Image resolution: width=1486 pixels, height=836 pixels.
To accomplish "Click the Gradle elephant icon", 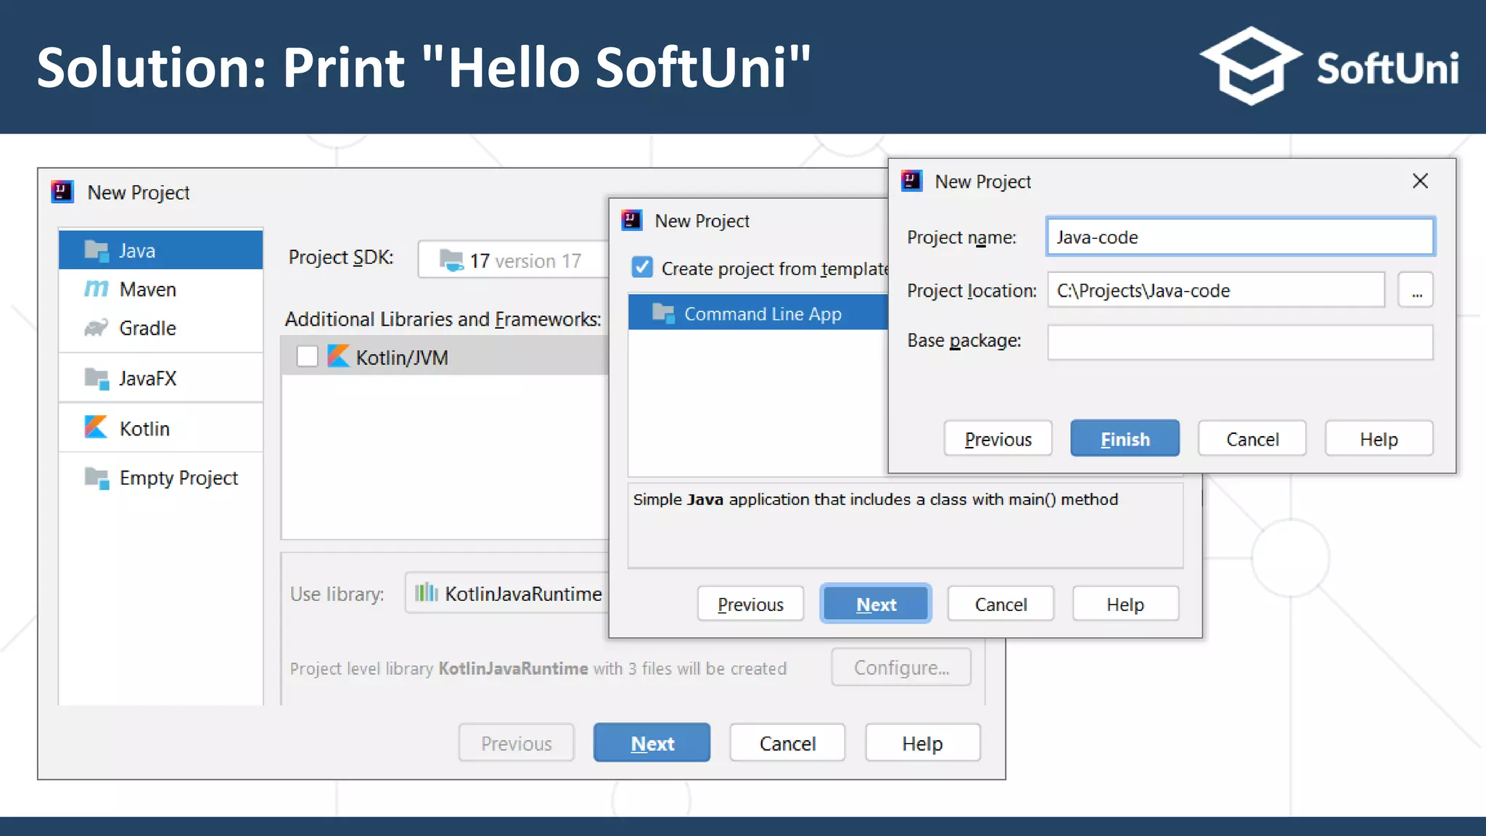I will coord(97,328).
